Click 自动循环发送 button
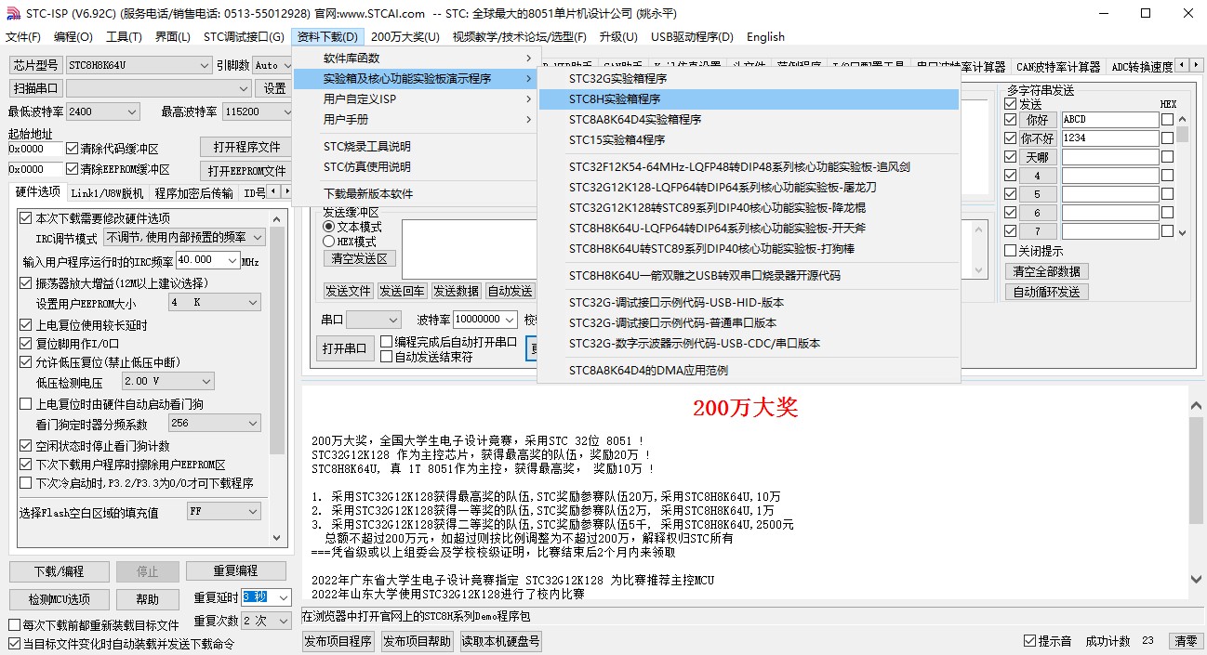This screenshot has width=1207, height=655. pos(1046,292)
